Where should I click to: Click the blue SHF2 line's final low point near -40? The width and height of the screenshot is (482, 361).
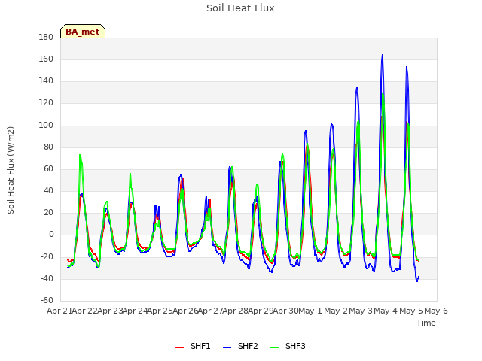417,281
